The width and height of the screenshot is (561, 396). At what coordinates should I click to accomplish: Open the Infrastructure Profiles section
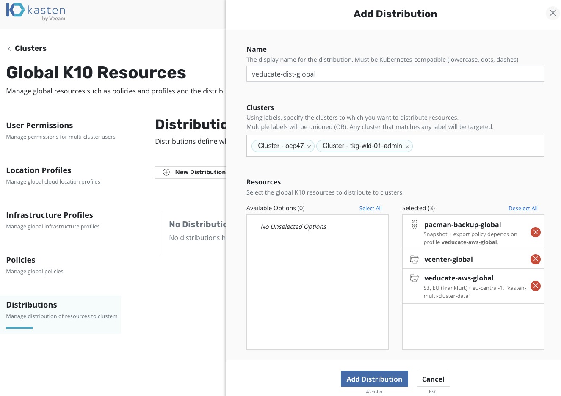point(53,220)
